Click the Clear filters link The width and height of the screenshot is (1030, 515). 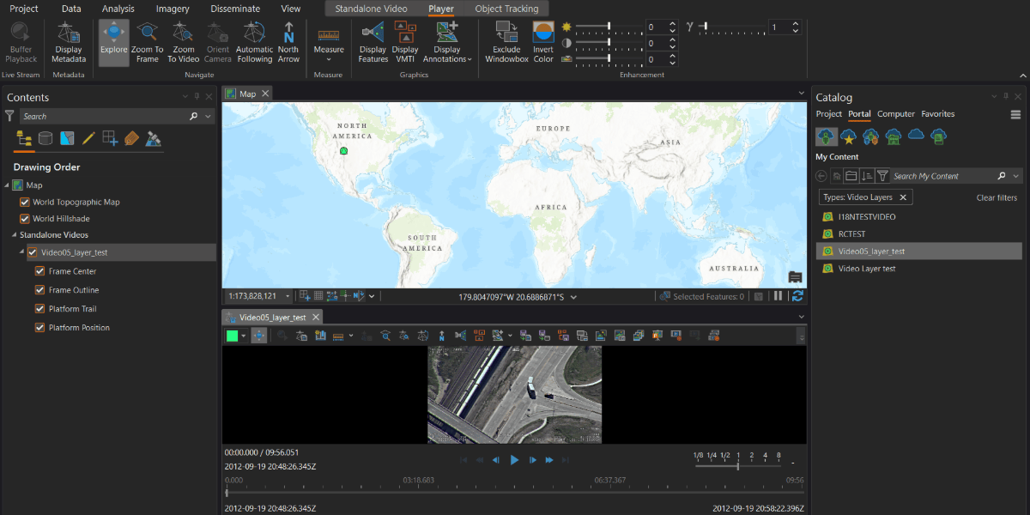[x=997, y=197]
